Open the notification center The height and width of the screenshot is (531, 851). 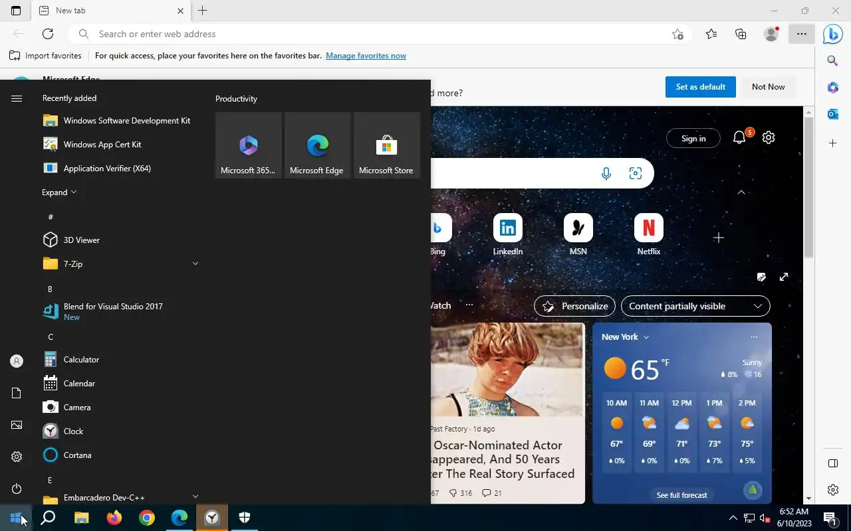pyautogui.click(x=829, y=518)
